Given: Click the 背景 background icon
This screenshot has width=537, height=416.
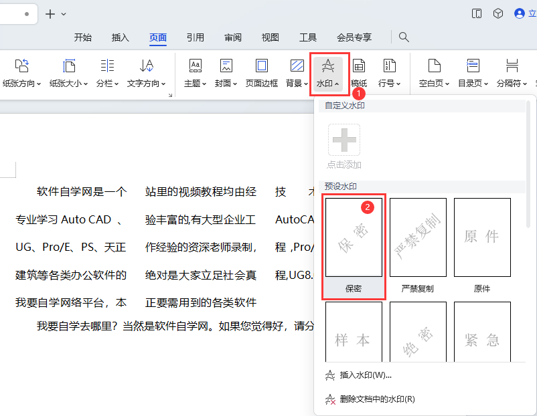Looking at the screenshot, I should [297, 66].
